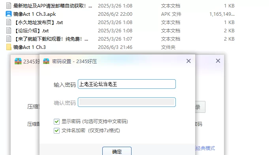Viewport: 269px width, 155px height.
Task: Close the 密码设置 dialog
Action: 188,61
